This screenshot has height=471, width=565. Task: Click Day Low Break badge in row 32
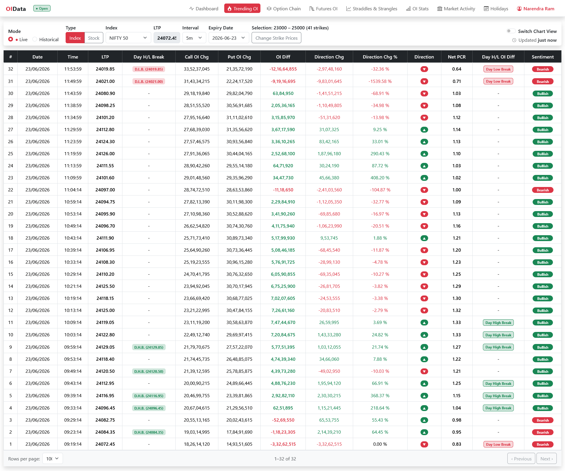[498, 69]
